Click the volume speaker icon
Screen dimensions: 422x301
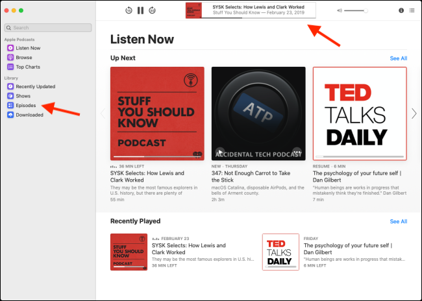coord(340,10)
